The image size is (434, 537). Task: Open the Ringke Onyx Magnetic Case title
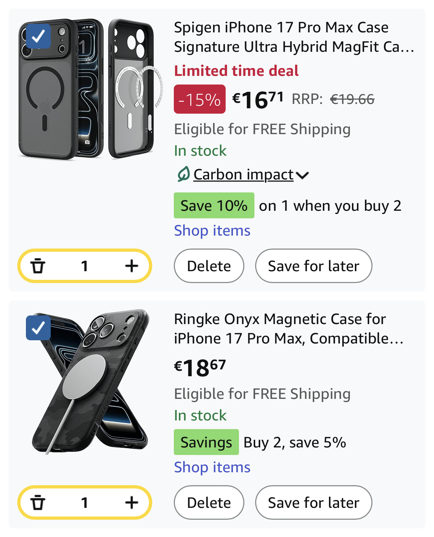pos(288,329)
